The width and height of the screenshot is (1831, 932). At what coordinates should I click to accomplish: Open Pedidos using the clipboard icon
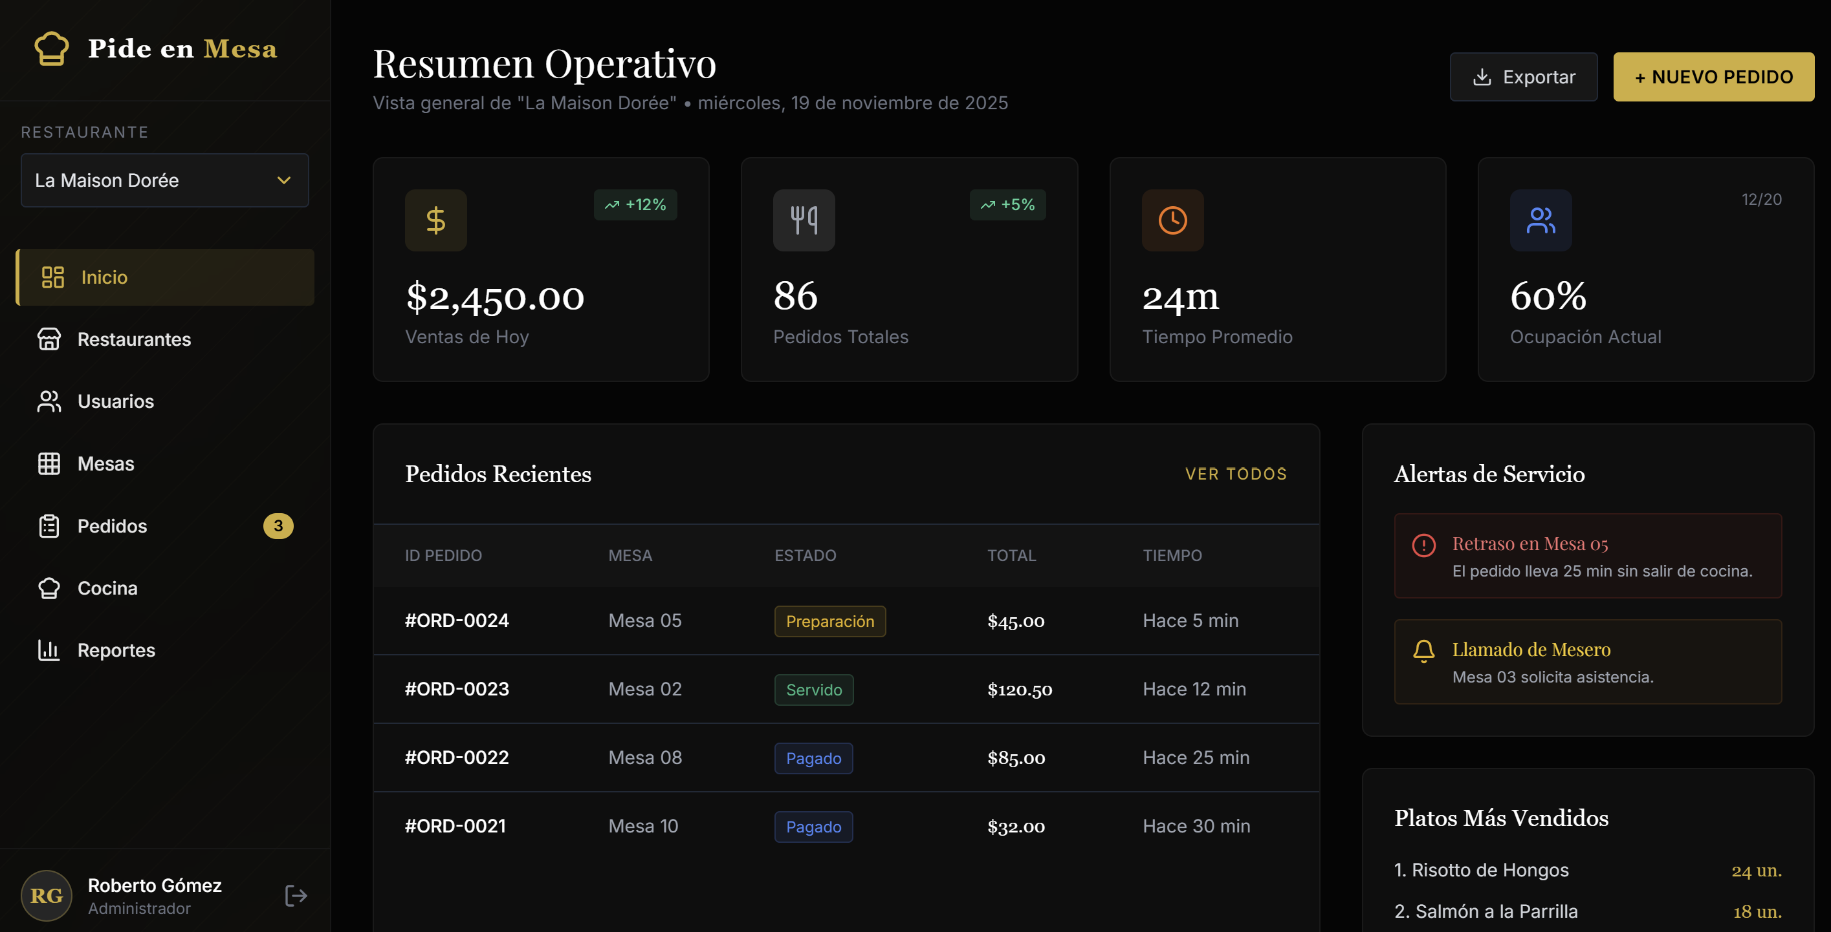point(49,526)
